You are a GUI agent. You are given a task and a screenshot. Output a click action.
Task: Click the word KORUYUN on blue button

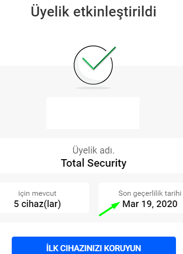coord(122,248)
